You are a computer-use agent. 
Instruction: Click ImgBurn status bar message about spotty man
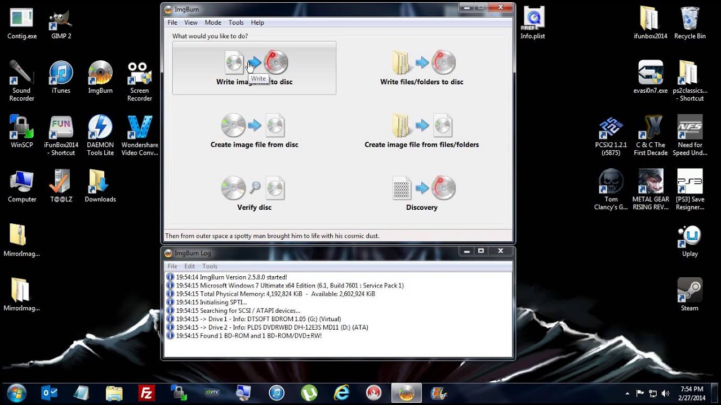click(272, 236)
